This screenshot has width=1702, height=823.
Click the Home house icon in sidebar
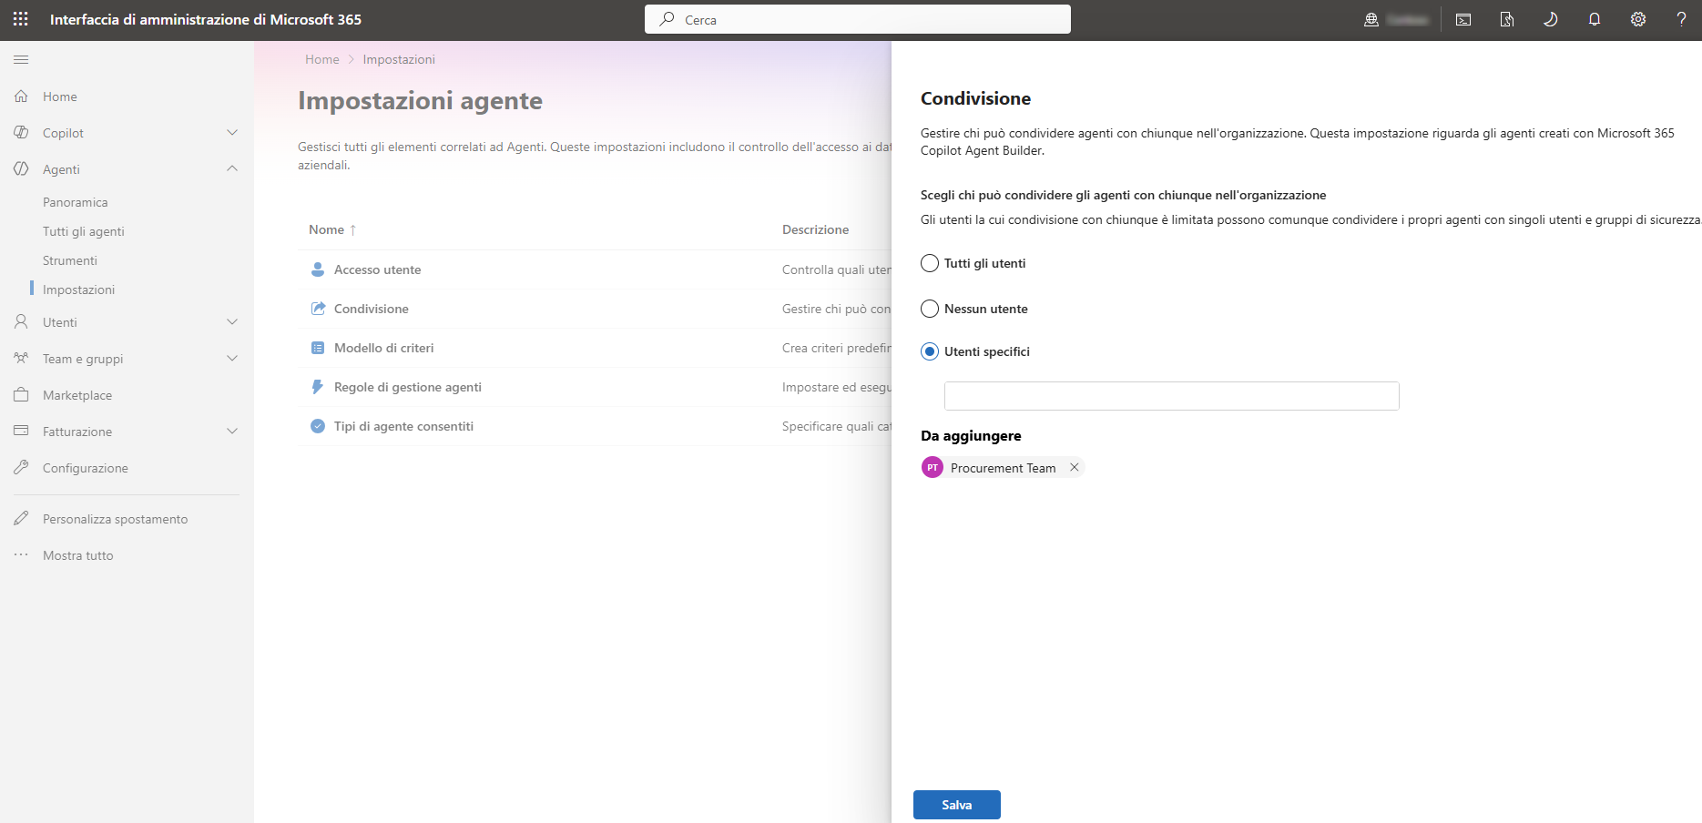[x=21, y=96]
